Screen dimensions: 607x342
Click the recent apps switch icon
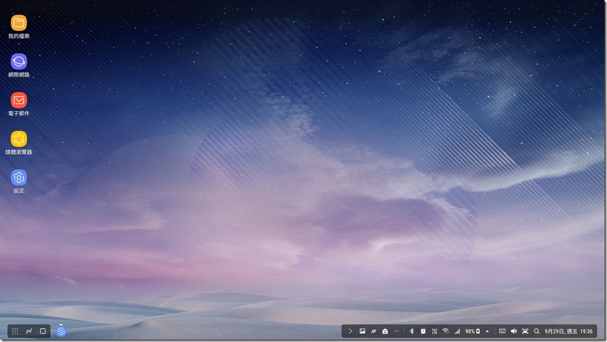29,331
